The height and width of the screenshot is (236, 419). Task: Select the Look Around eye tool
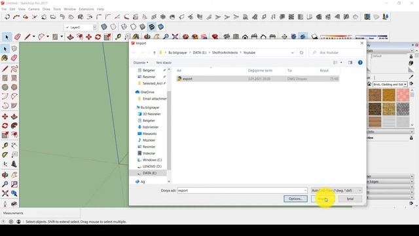click(14, 204)
